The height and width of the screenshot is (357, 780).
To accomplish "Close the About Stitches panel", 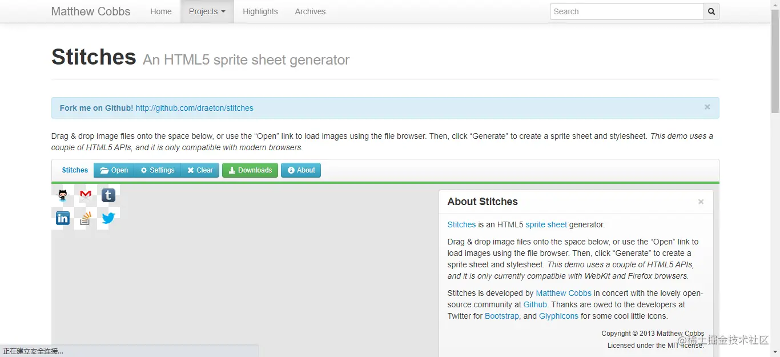I will click(701, 202).
